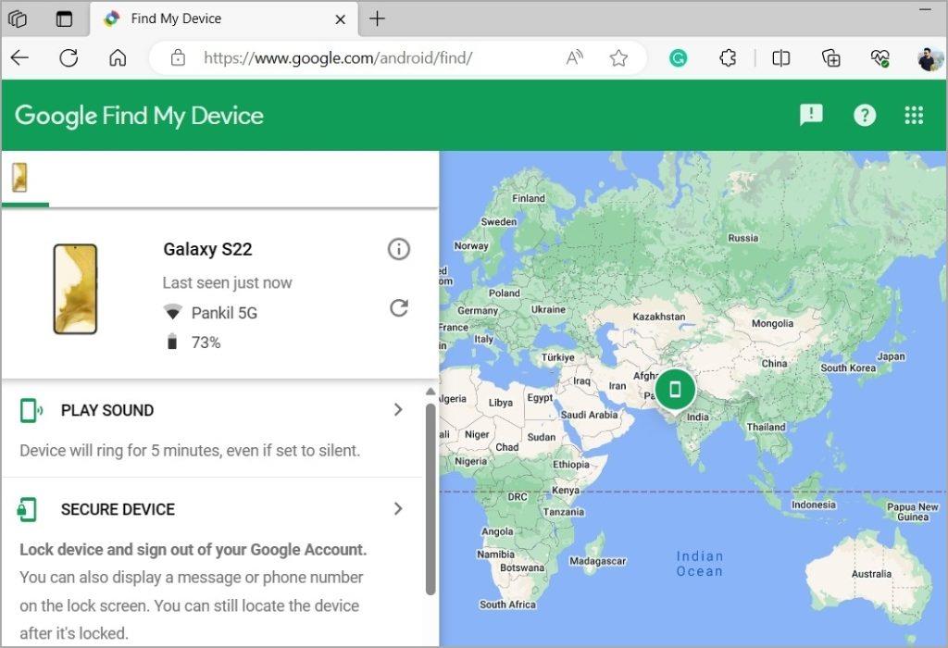Close the Find My Device tab
948x648 pixels.
coord(341,19)
